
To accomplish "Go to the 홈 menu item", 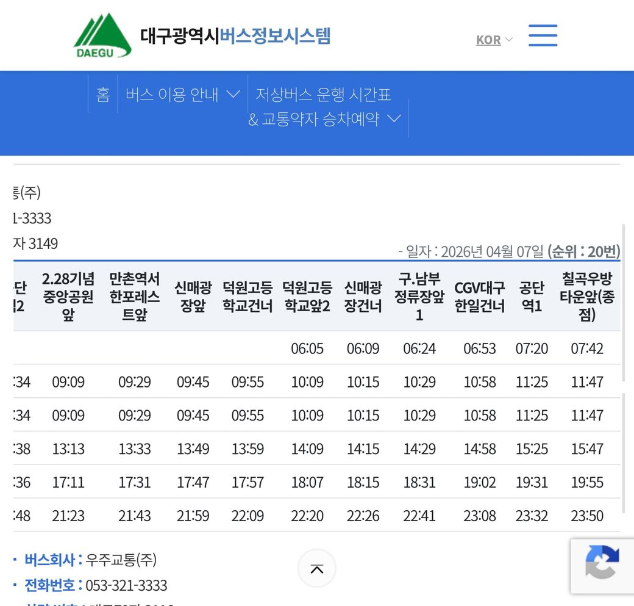I will pos(103,95).
